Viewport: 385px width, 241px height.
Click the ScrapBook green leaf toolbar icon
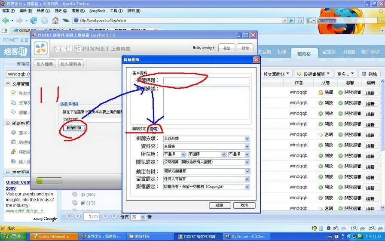pyautogui.click(x=66, y=20)
